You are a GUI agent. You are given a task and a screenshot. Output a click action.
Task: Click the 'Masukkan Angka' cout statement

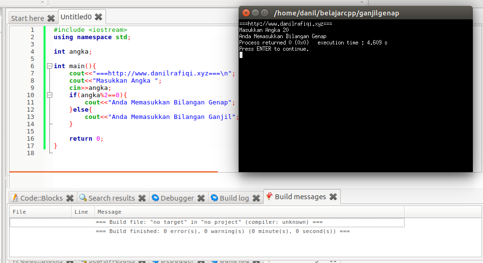point(115,81)
